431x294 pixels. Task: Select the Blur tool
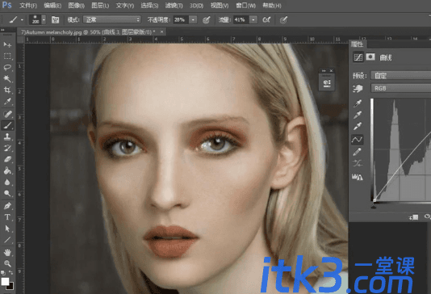pyautogui.click(x=7, y=182)
